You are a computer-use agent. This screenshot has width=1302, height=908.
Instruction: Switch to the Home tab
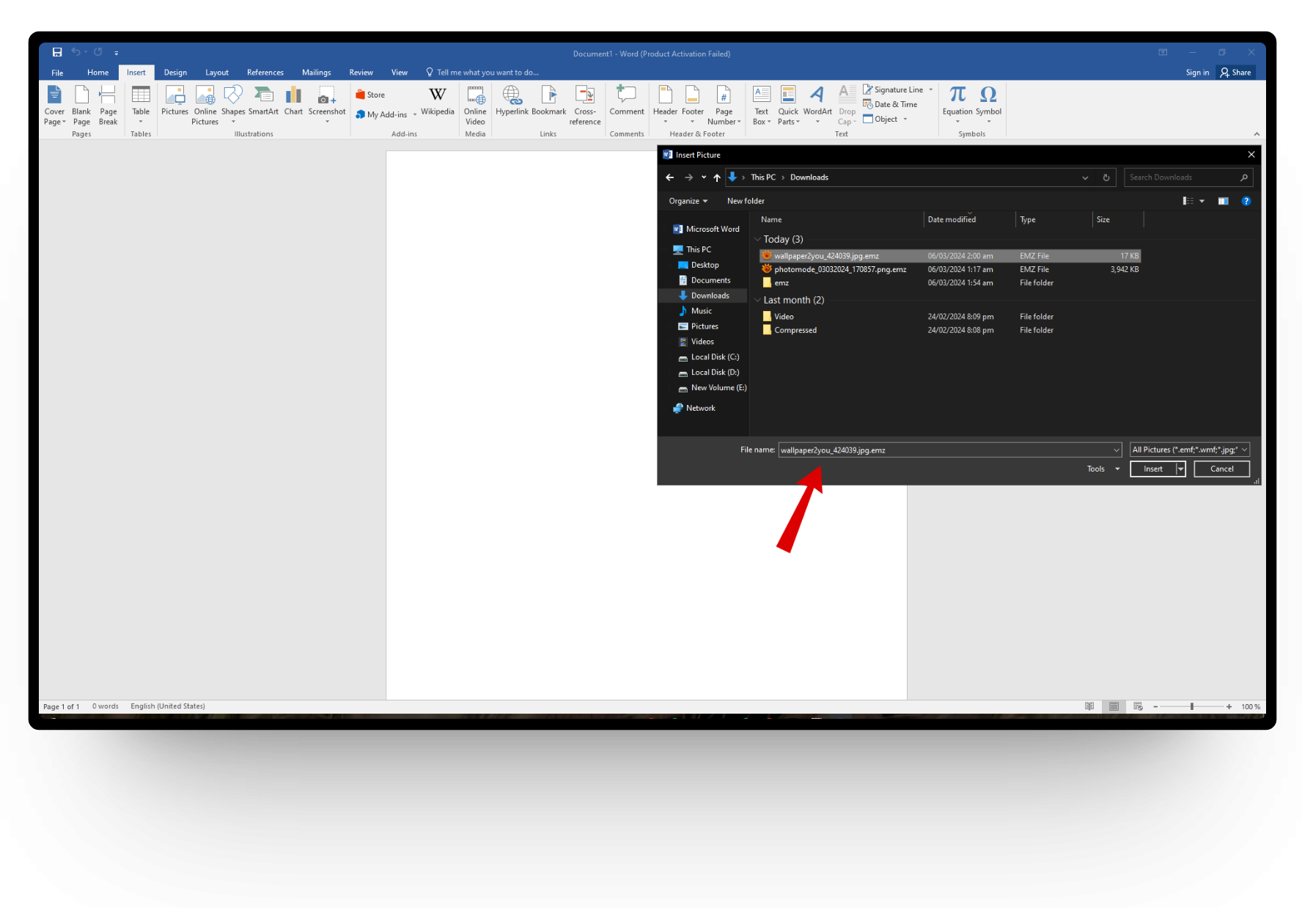pyautogui.click(x=98, y=73)
